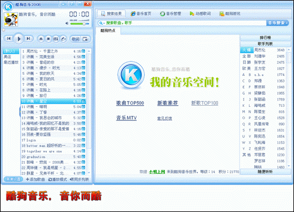294x212 pixels.
Task: Skip to the next track
Action: pyautogui.click(x=29, y=39)
